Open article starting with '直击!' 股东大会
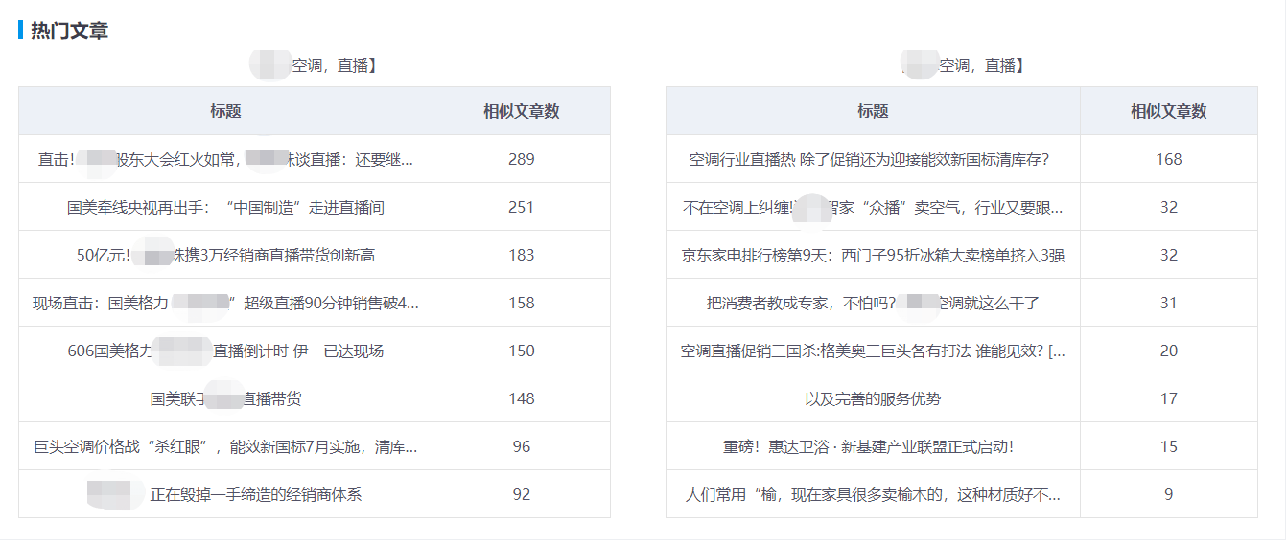This screenshot has width=1287, height=544. (x=225, y=159)
